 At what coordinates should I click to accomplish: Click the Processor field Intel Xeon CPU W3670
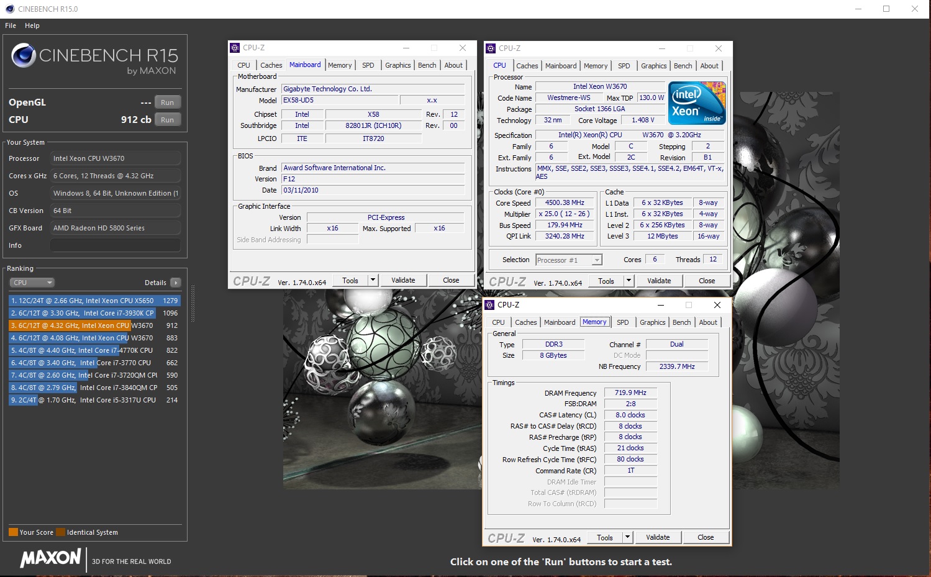click(116, 158)
